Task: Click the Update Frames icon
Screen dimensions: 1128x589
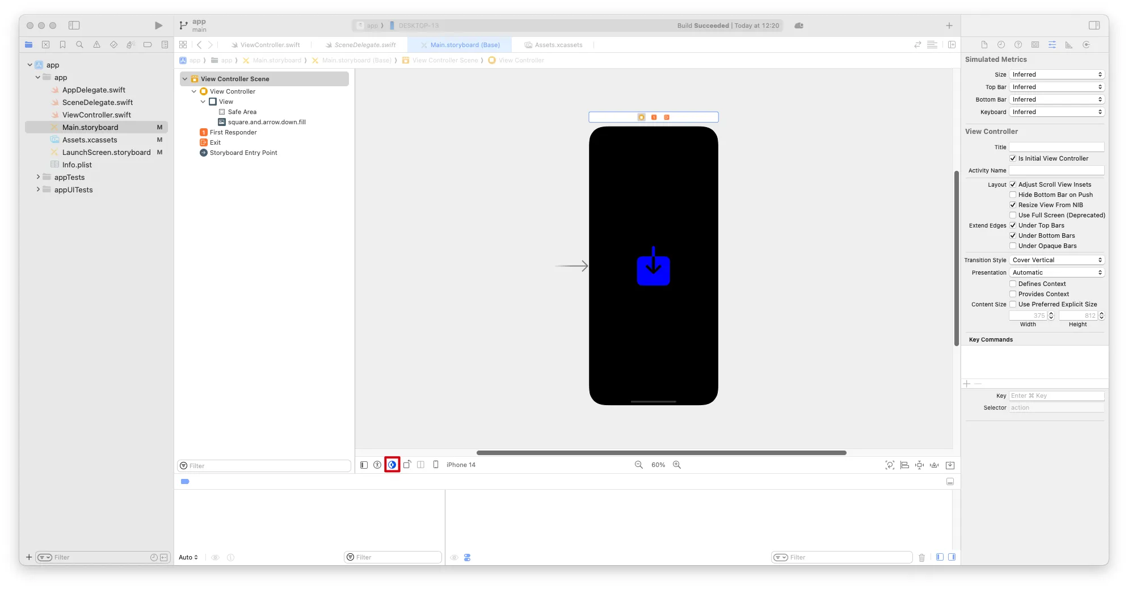Action: point(890,465)
